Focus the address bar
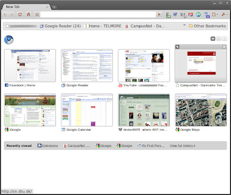 click(x=98, y=15)
